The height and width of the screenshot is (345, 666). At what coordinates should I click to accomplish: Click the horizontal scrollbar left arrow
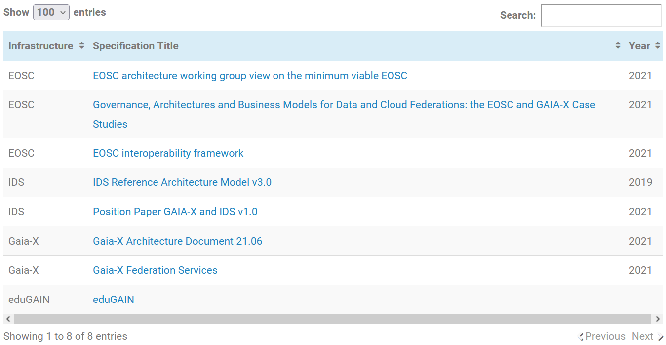[x=8, y=319]
